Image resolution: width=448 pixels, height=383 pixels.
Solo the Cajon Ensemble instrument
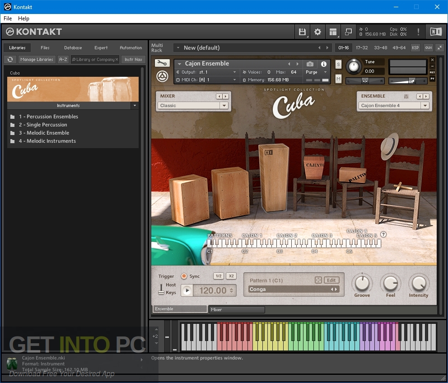[x=338, y=64]
